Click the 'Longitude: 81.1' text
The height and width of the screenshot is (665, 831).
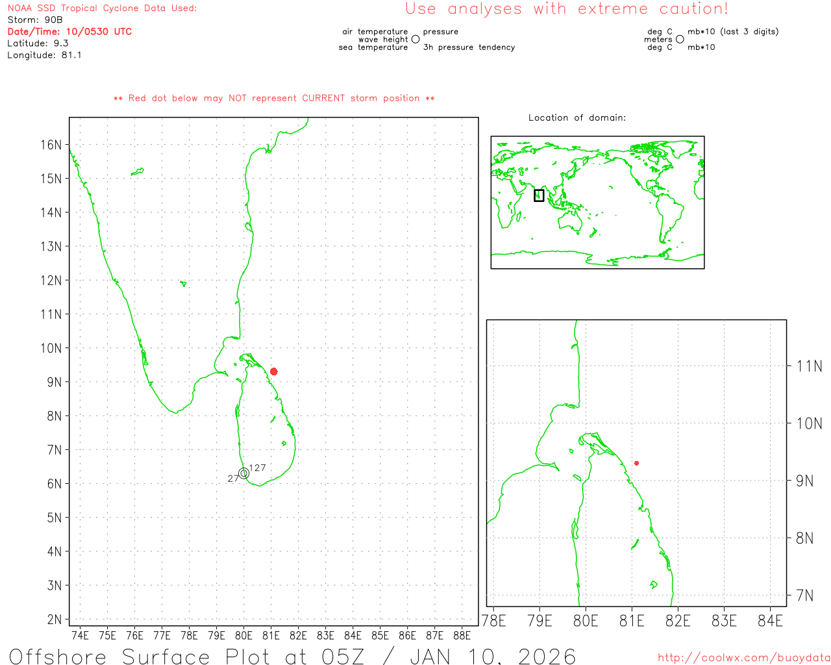coord(44,55)
